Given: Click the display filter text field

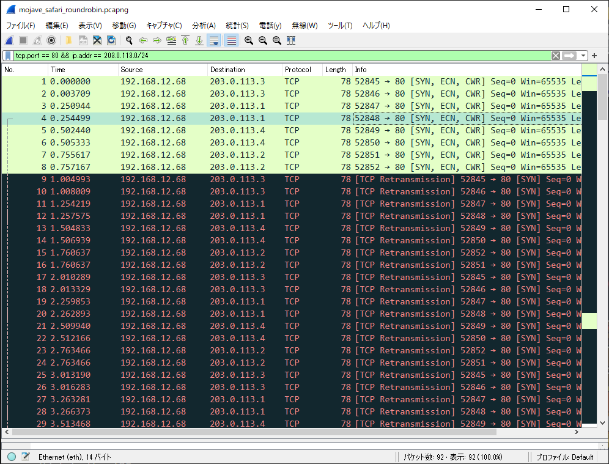Looking at the screenshot, I should 282,56.
